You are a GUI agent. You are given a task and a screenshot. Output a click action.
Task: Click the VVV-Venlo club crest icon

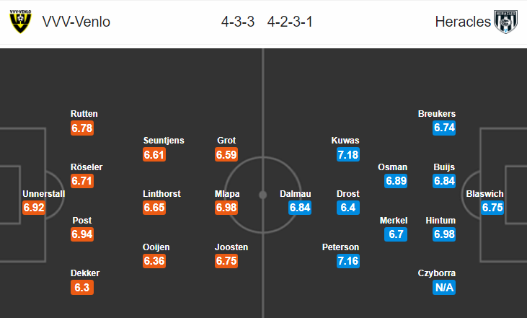[20, 22]
